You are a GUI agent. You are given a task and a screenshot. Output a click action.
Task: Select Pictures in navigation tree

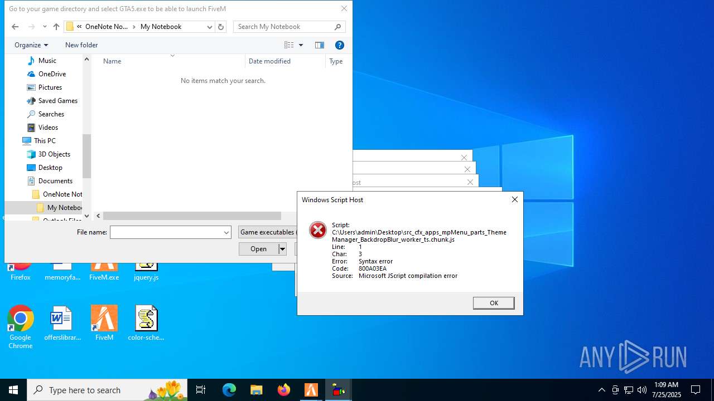click(x=50, y=87)
